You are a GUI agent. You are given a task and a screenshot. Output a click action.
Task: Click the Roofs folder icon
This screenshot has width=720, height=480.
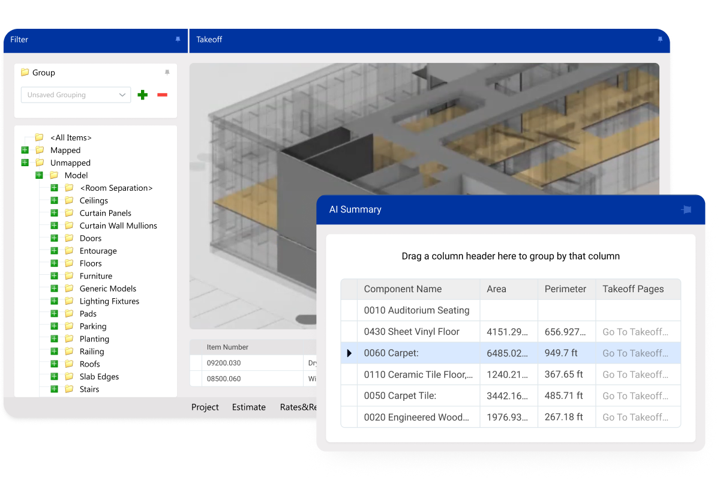point(69,364)
